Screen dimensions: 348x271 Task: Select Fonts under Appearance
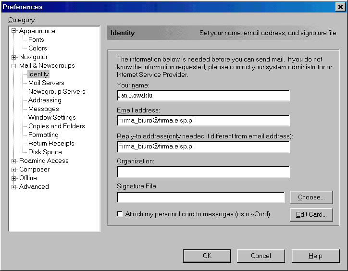point(36,40)
